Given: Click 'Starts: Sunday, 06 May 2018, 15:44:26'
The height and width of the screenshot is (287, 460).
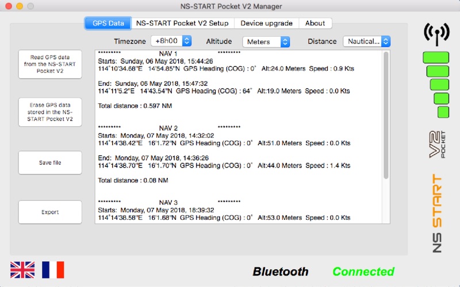Looking at the screenshot, I should click(155, 61).
